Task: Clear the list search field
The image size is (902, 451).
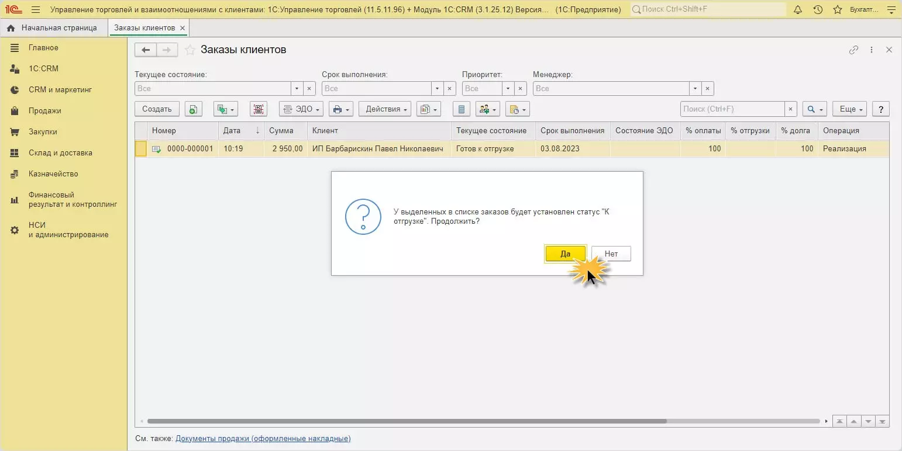Action: (791, 109)
